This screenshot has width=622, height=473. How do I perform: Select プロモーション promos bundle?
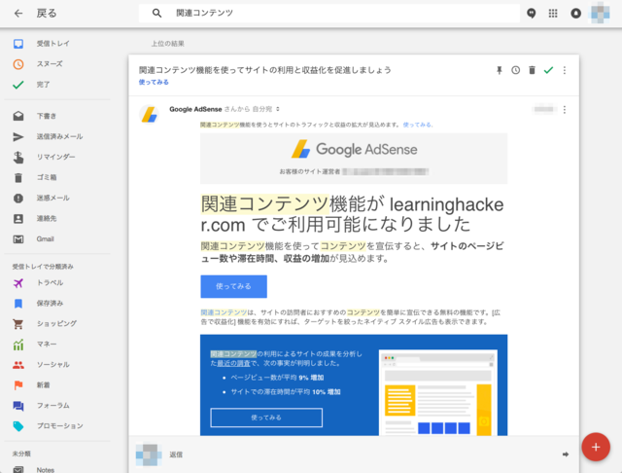pos(59,426)
